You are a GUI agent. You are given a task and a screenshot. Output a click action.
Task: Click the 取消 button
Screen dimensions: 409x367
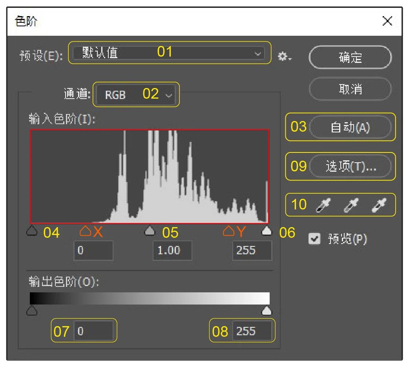click(350, 89)
